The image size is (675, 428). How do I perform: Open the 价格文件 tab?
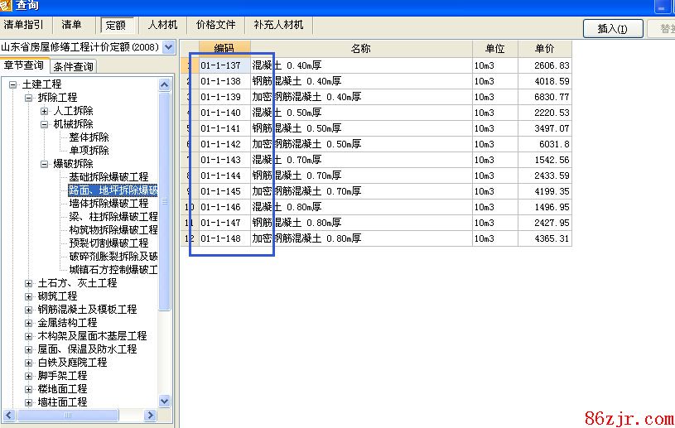pyautogui.click(x=215, y=26)
